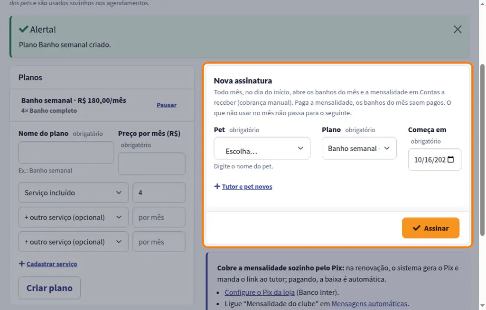
Task: Click the Começa em date field
Action: point(435,159)
